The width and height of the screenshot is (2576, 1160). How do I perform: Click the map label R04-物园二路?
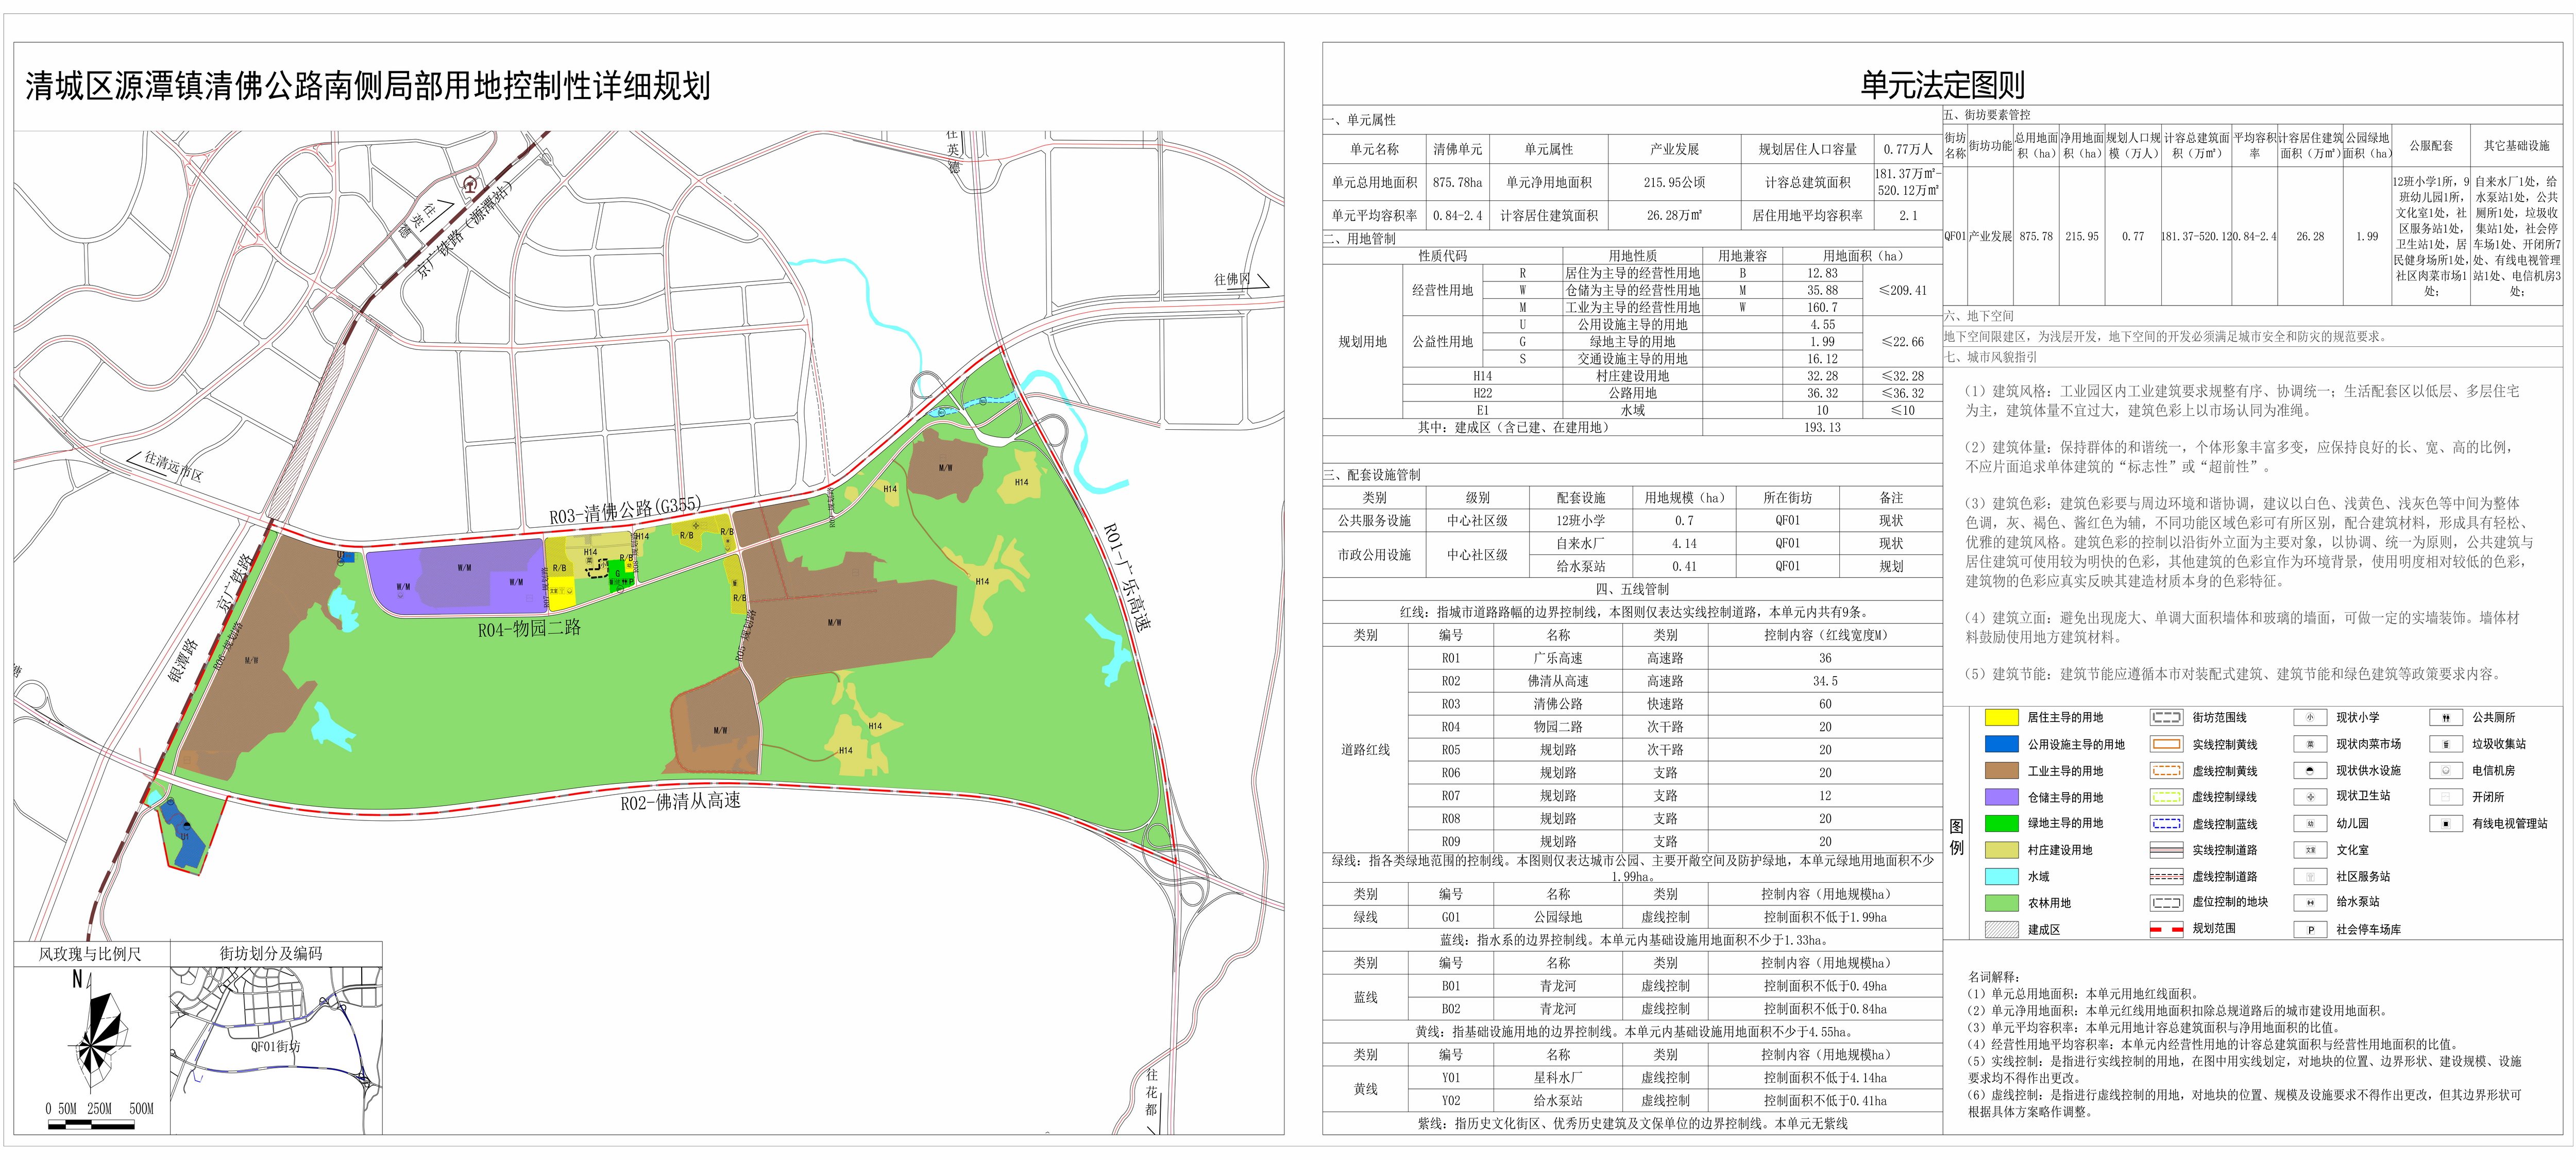tap(529, 629)
